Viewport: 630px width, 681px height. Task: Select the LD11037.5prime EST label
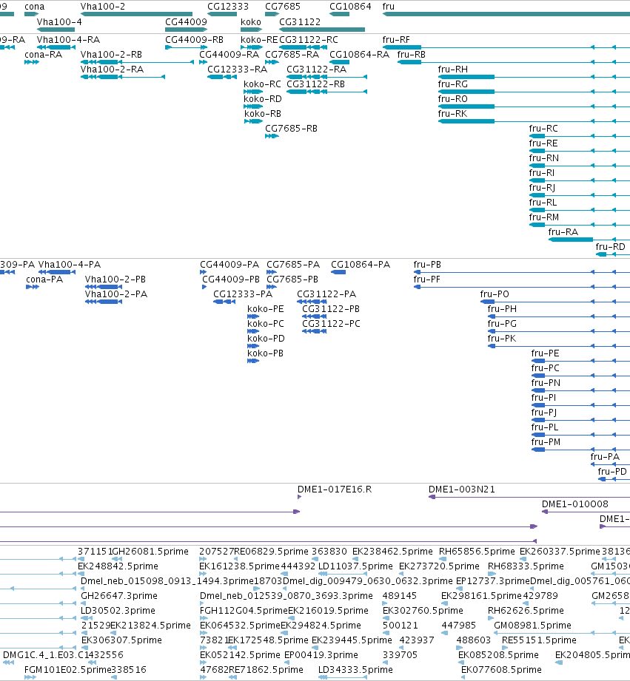click(x=355, y=566)
